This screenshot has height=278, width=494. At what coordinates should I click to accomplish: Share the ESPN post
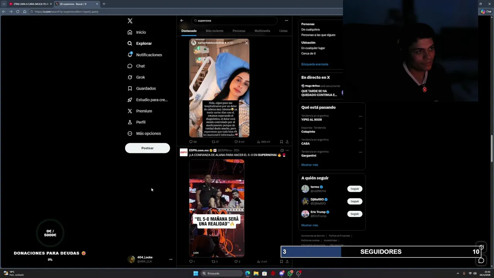point(287,261)
